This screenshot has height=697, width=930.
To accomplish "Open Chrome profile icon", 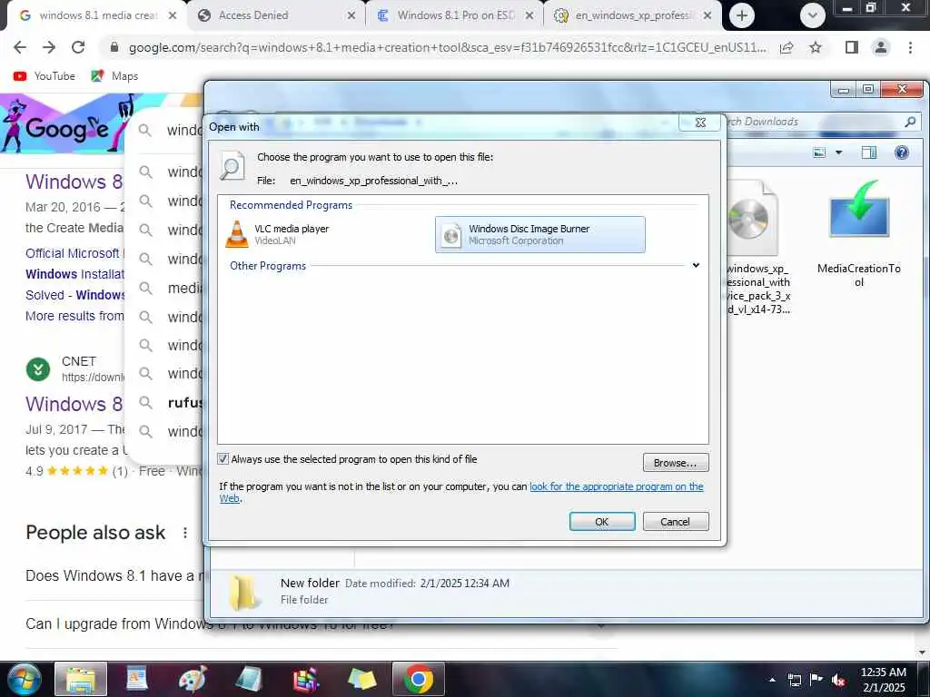I will pos(881,47).
